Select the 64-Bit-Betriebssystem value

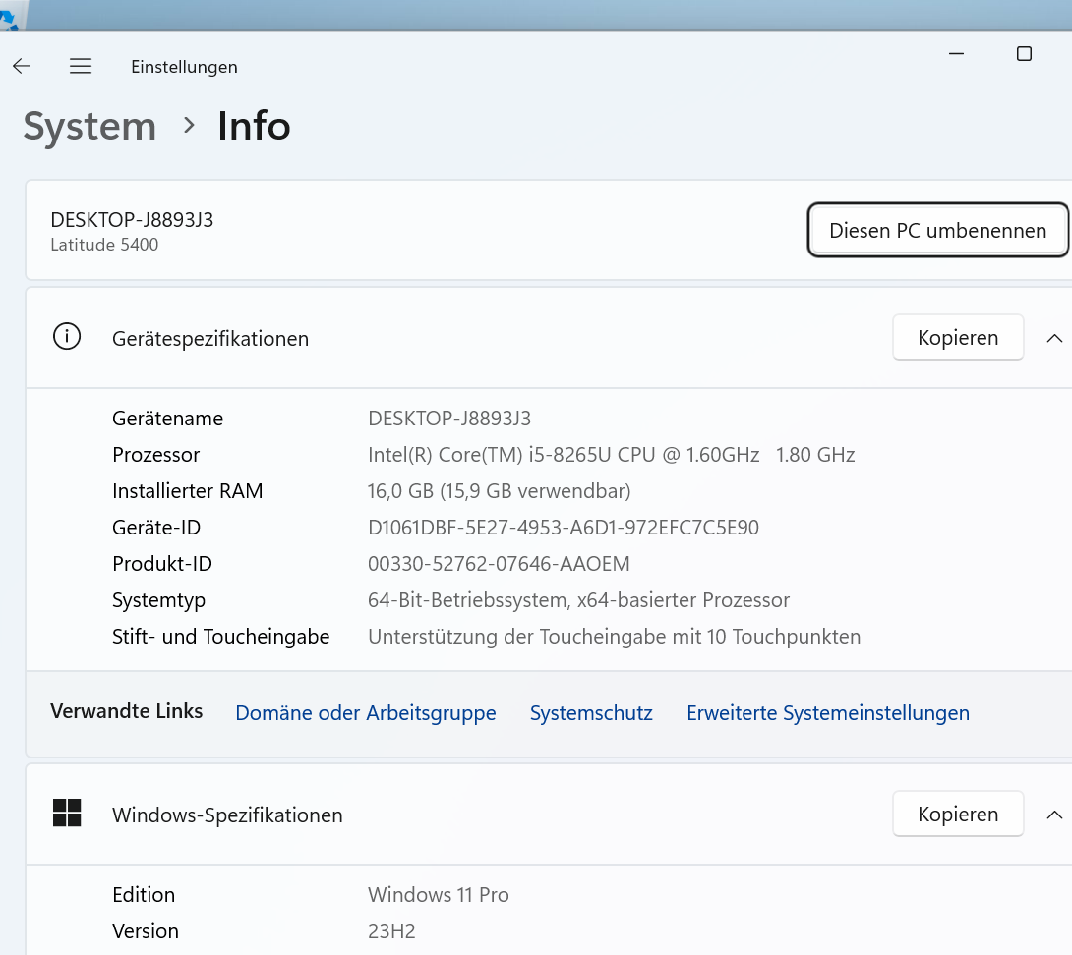tap(578, 600)
